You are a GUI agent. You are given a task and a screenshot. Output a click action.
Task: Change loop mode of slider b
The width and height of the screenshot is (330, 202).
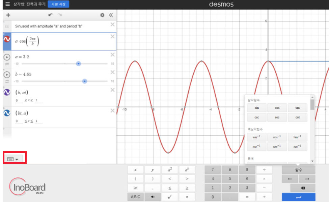coord(7,81)
